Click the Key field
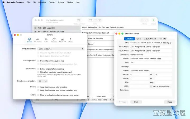Image resolution: width=190 pixels, height=119 pixels. click(x=163, y=82)
